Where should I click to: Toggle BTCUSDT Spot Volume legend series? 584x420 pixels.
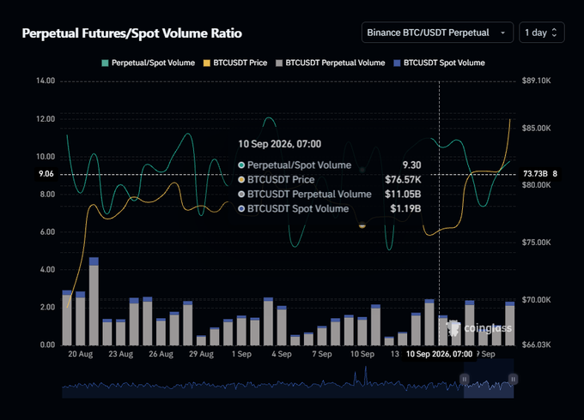coord(440,63)
